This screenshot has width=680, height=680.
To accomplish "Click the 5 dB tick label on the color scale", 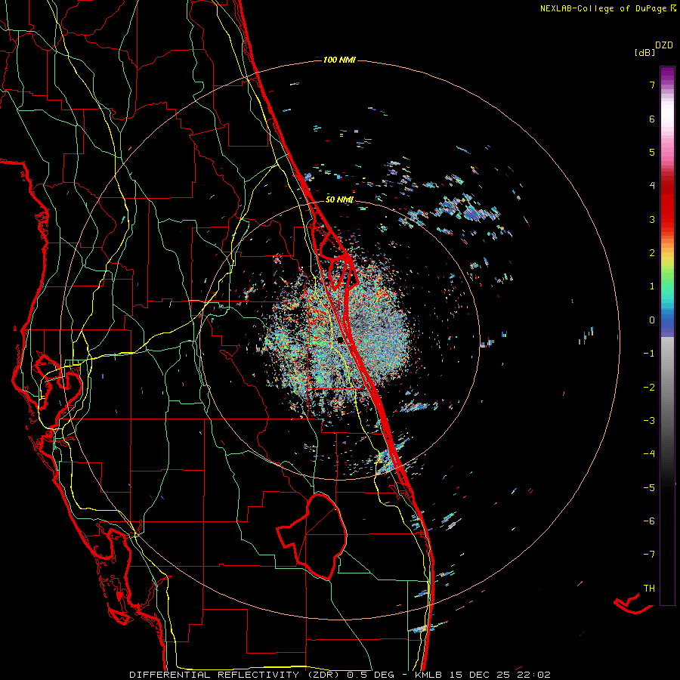I will pos(652,152).
